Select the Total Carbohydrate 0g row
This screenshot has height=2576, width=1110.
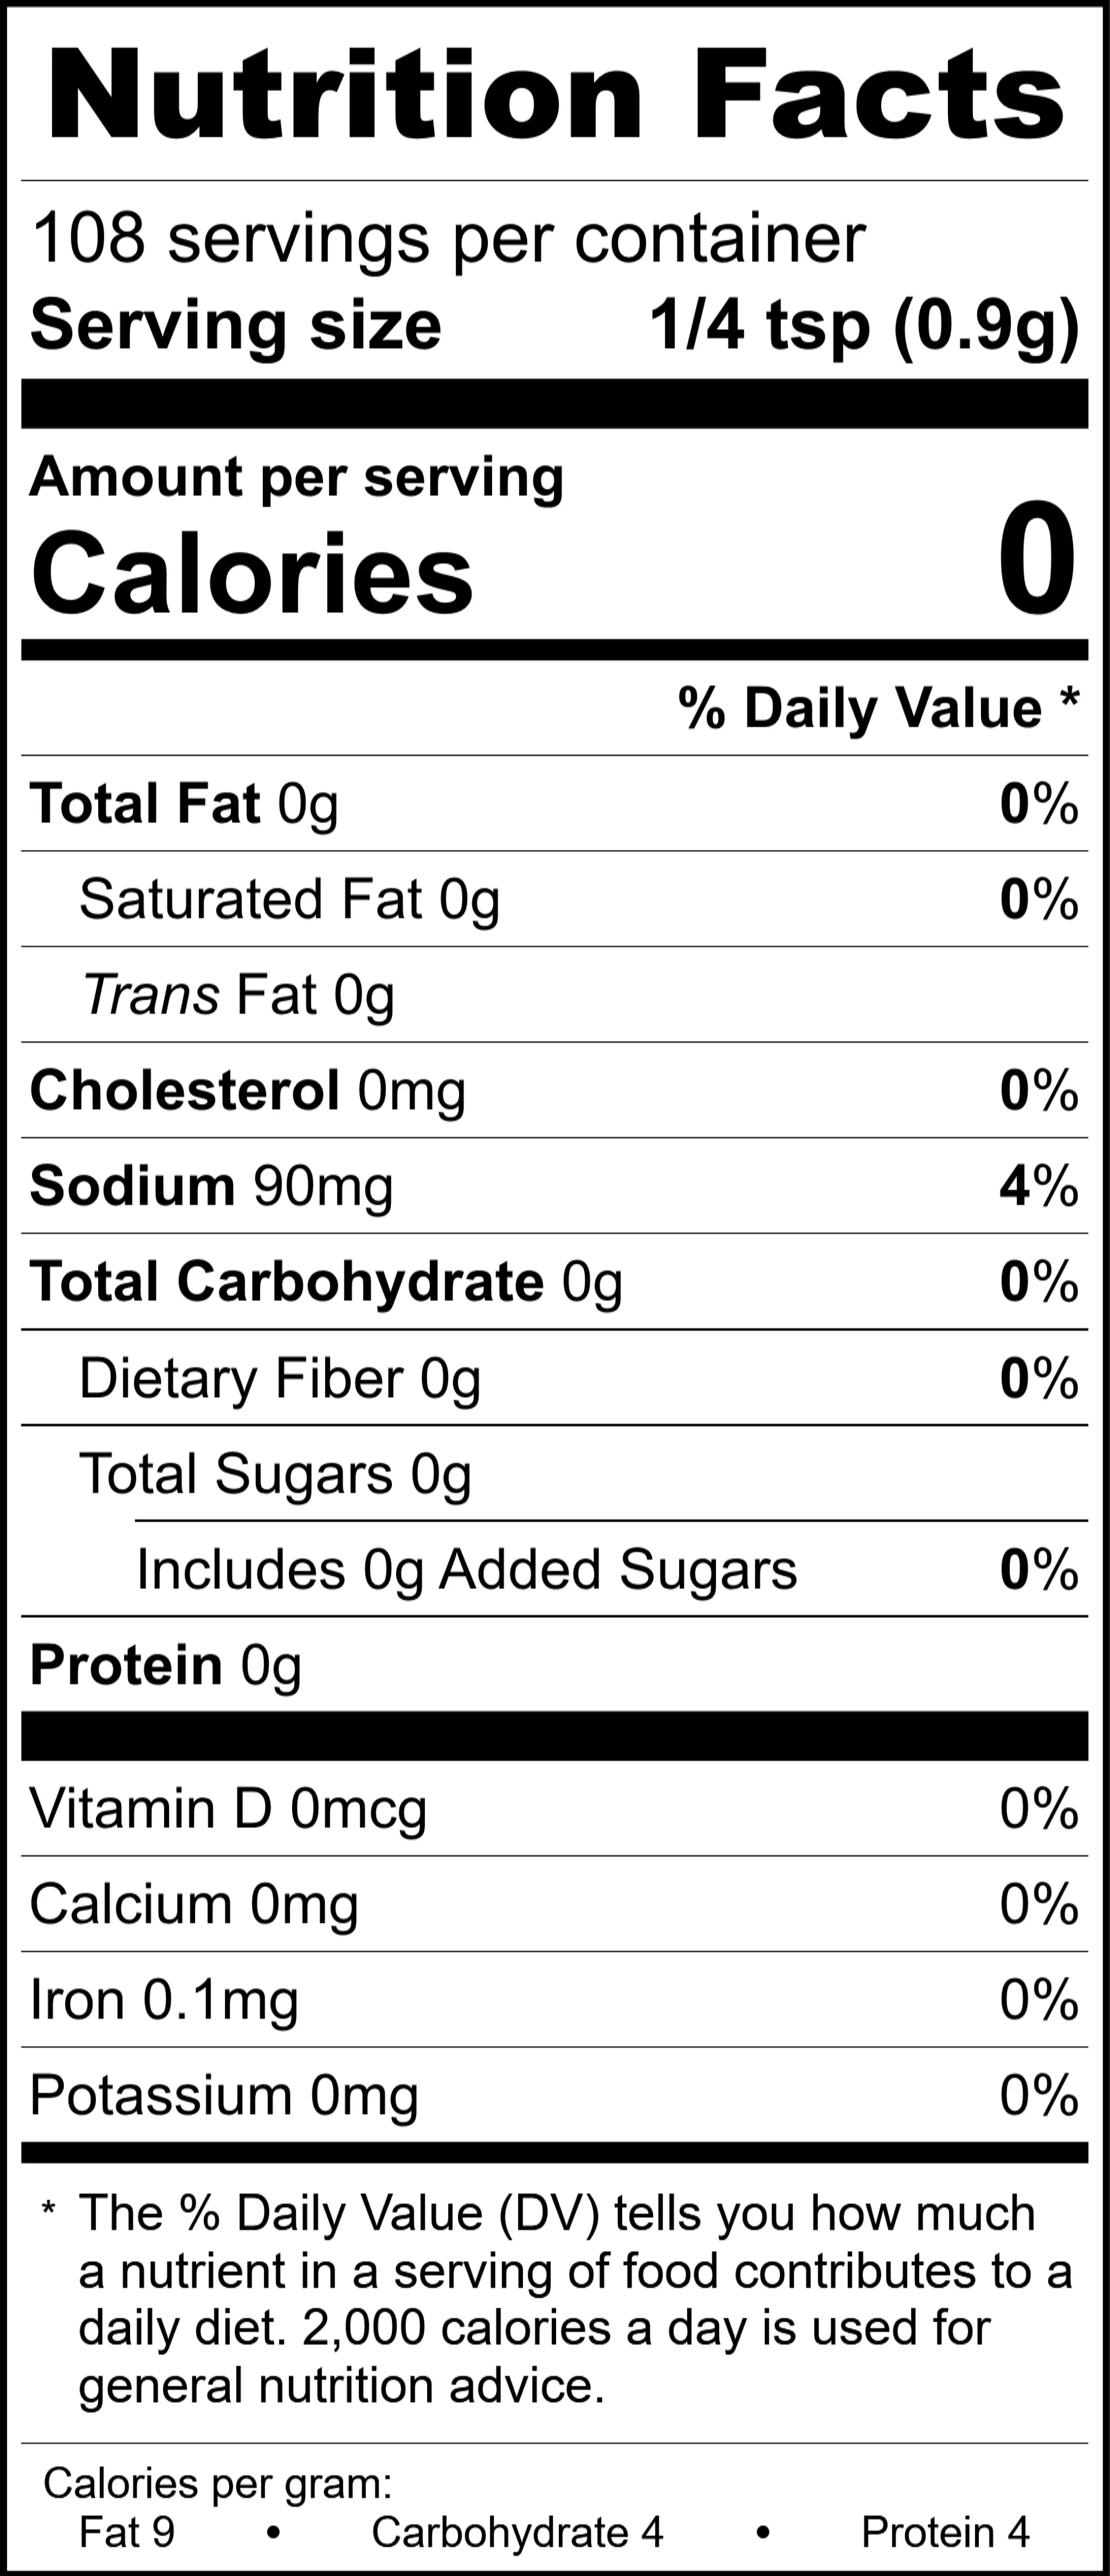tap(555, 1282)
